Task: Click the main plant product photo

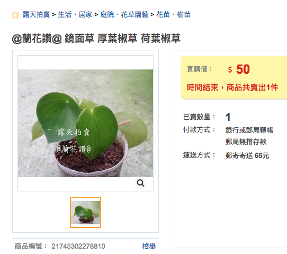Action: click(85, 123)
